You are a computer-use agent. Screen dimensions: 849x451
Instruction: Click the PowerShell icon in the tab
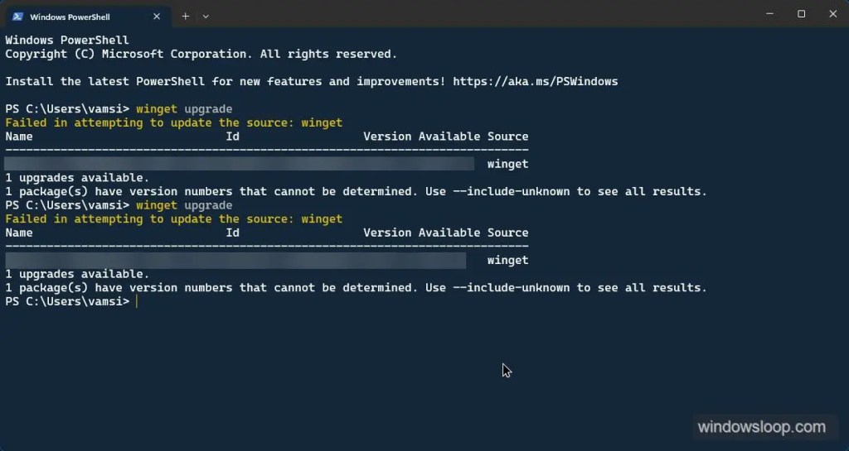tap(18, 17)
